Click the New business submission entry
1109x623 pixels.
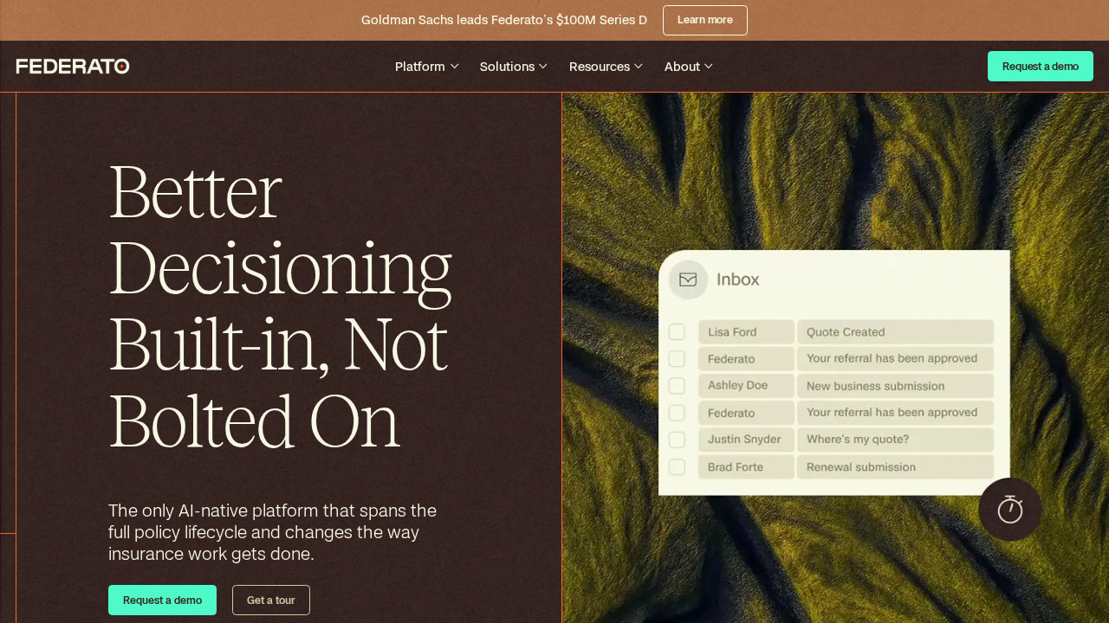click(x=894, y=386)
